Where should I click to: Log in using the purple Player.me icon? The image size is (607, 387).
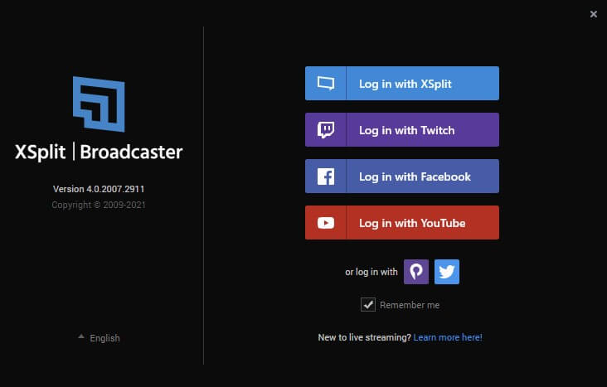tap(416, 272)
